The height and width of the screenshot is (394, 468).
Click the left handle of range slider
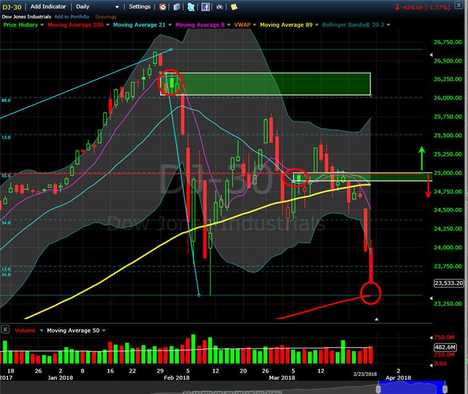378,389
